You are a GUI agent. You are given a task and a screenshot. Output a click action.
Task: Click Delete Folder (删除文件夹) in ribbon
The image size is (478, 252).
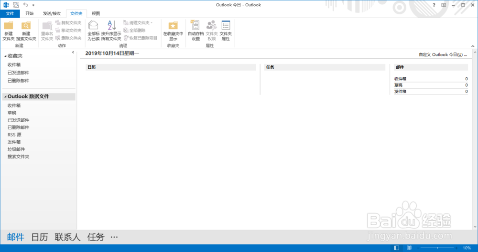click(x=68, y=38)
